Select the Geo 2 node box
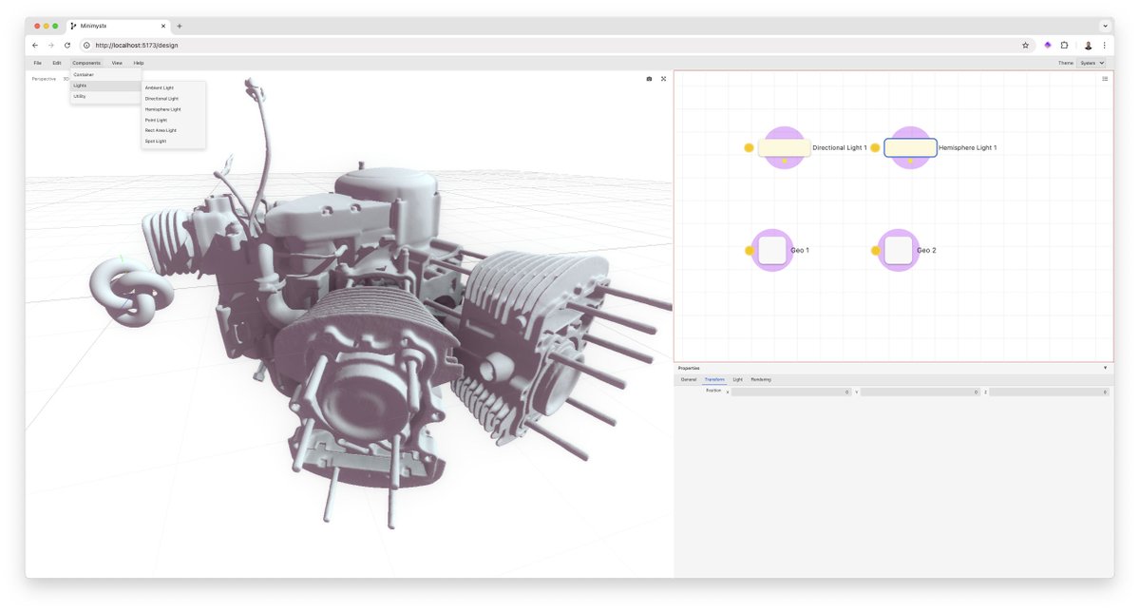Viewport: 1140px width, 612px height. point(899,250)
